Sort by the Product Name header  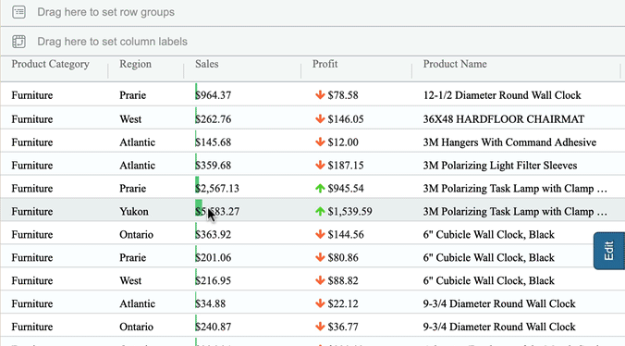pos(455,64)
